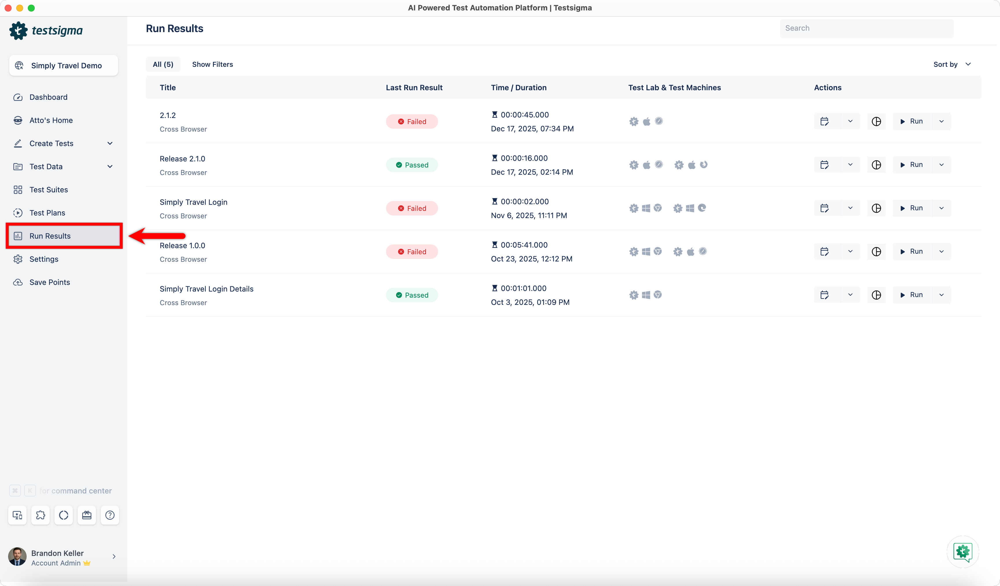
Task: Open the Save Points sidebar item
Action: click(49, 282)
